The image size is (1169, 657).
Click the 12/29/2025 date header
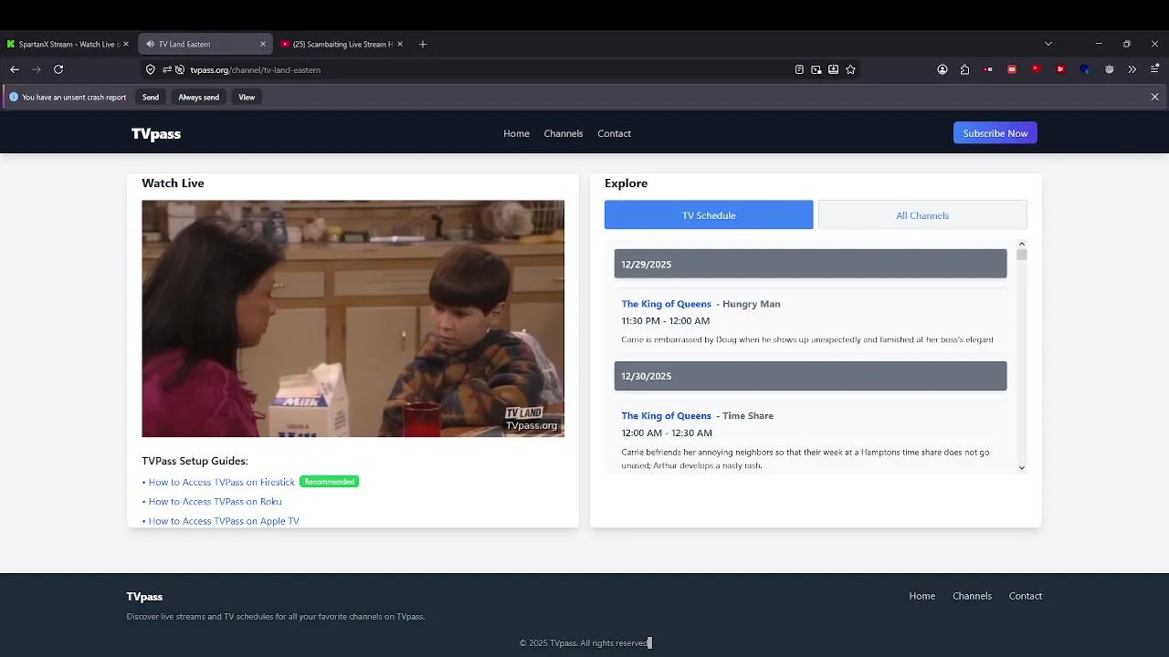pyautogui.click(x=810, y=264)
